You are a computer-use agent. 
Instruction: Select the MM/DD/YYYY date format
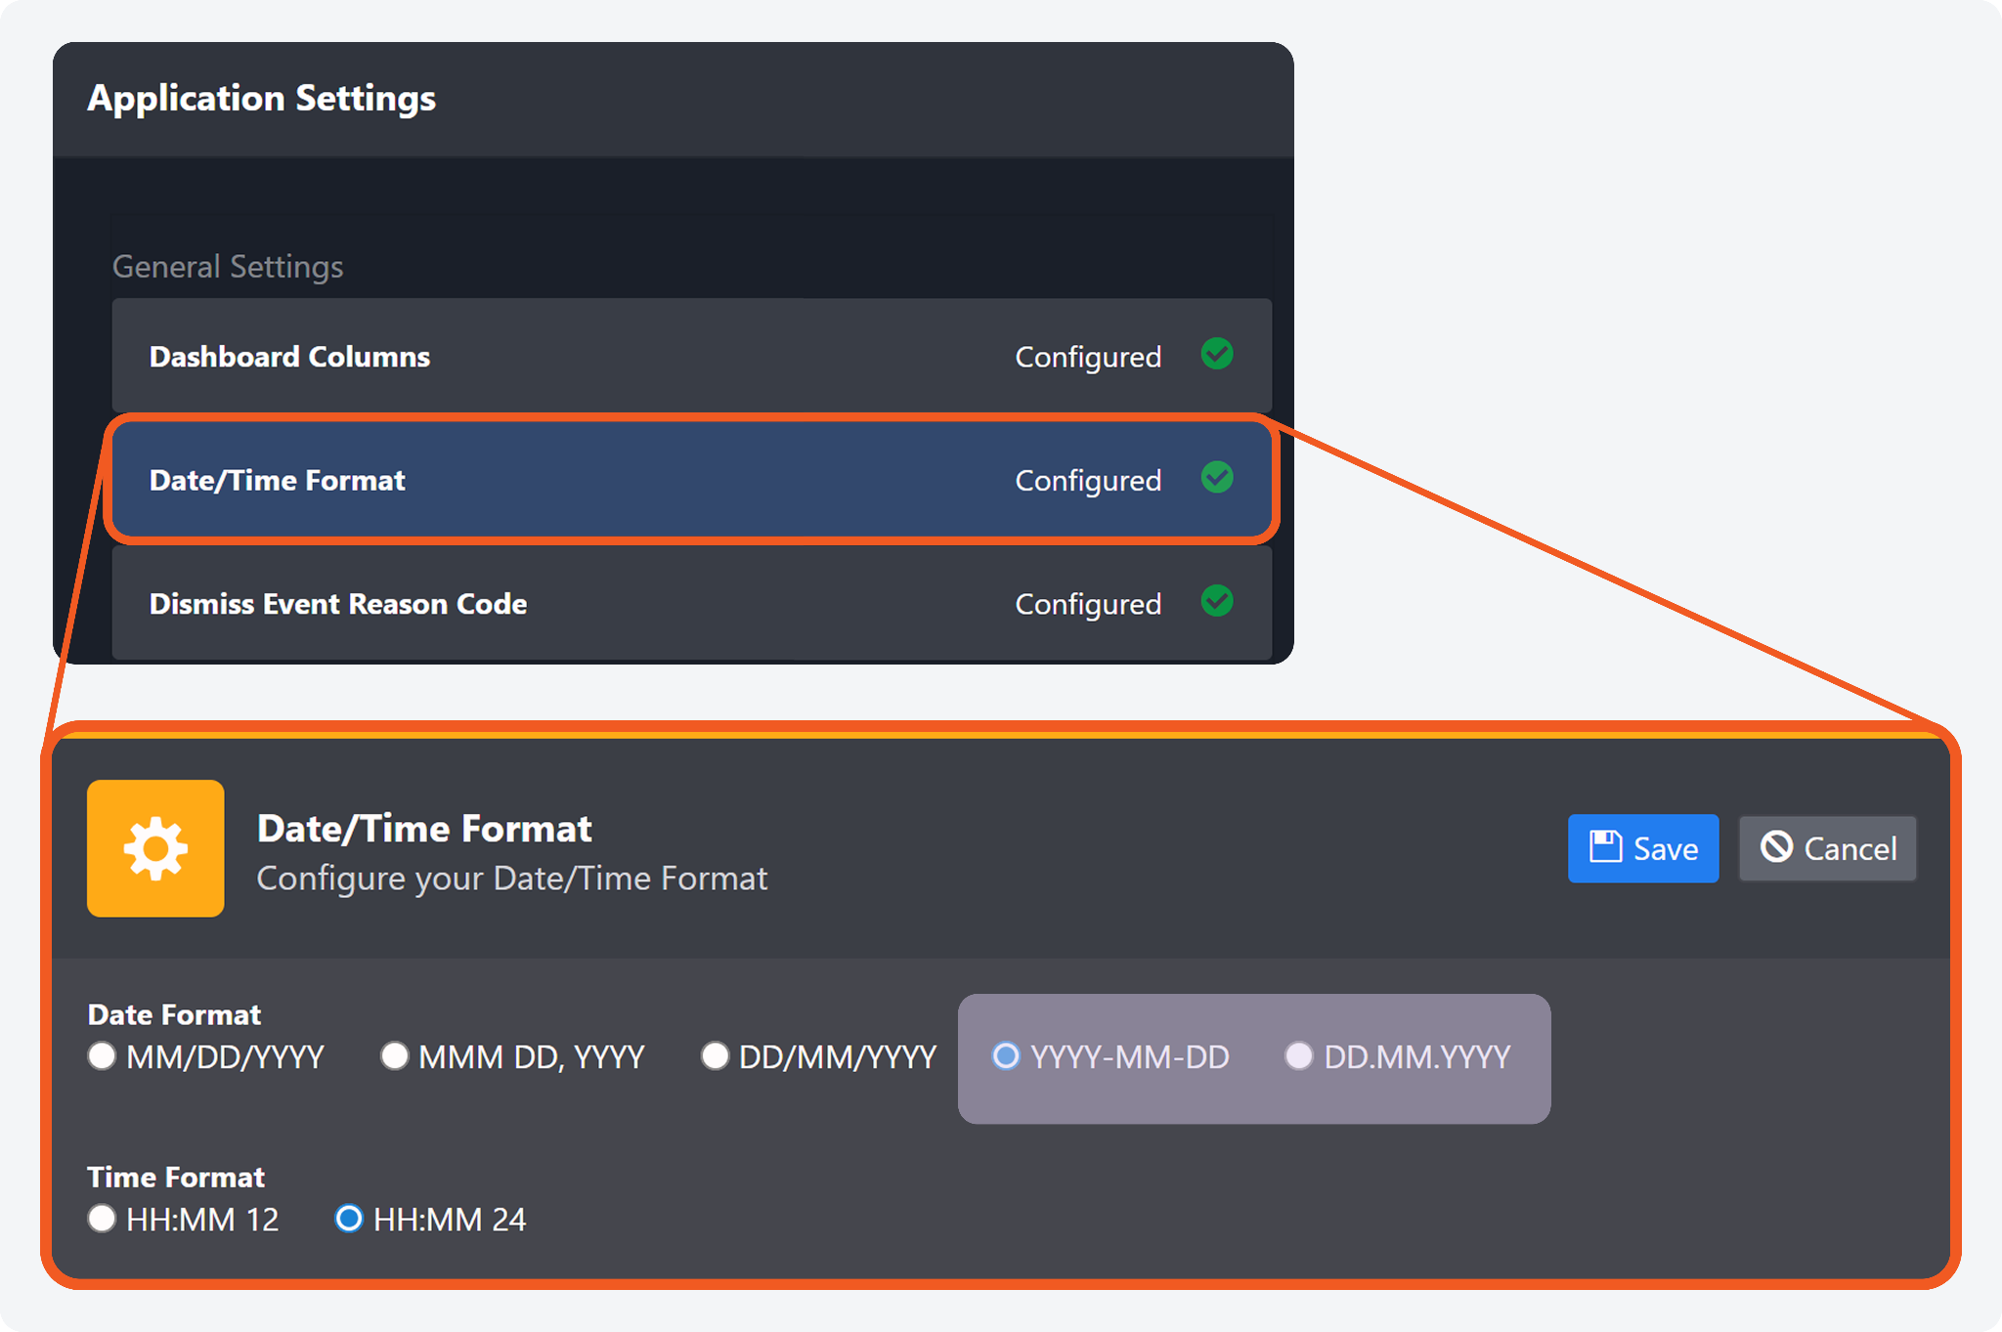[x=102, y=1056]
